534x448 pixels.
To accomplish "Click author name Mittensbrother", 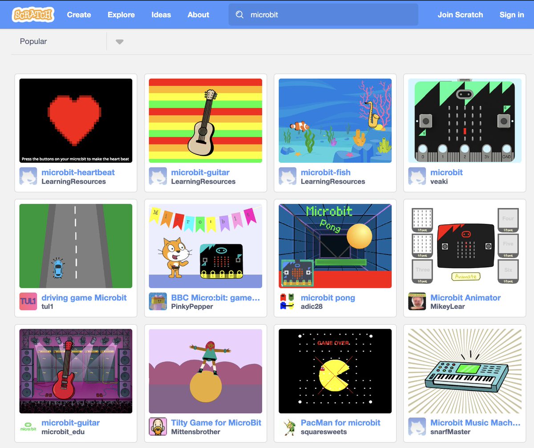I will (x=196, y=432).
